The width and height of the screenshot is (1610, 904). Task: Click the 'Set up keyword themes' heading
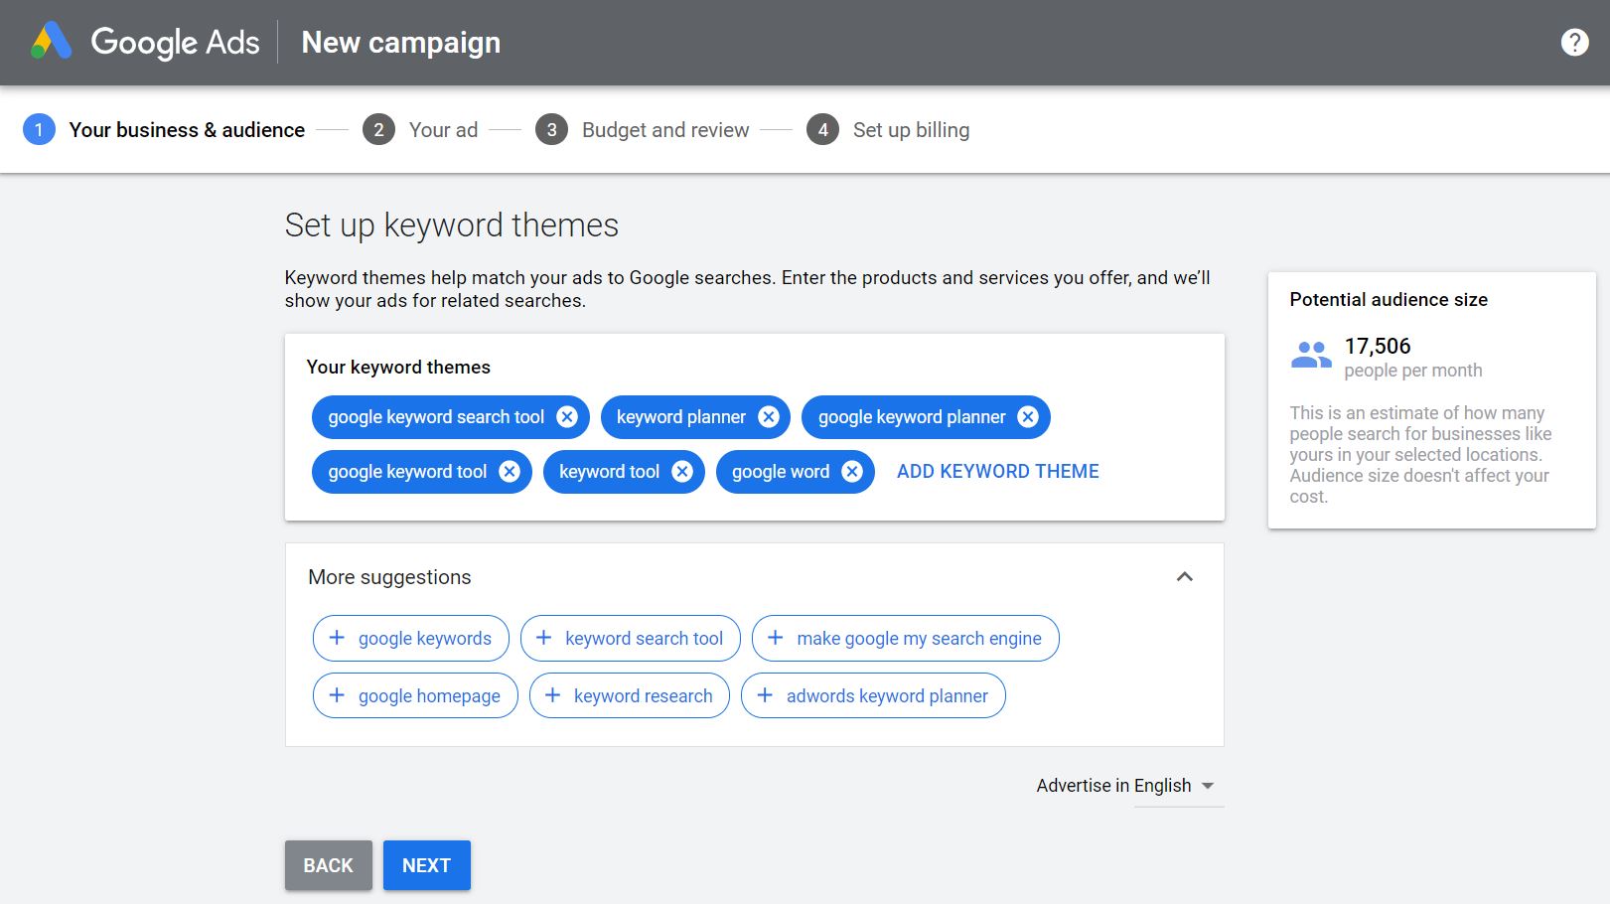pos(452,226)
